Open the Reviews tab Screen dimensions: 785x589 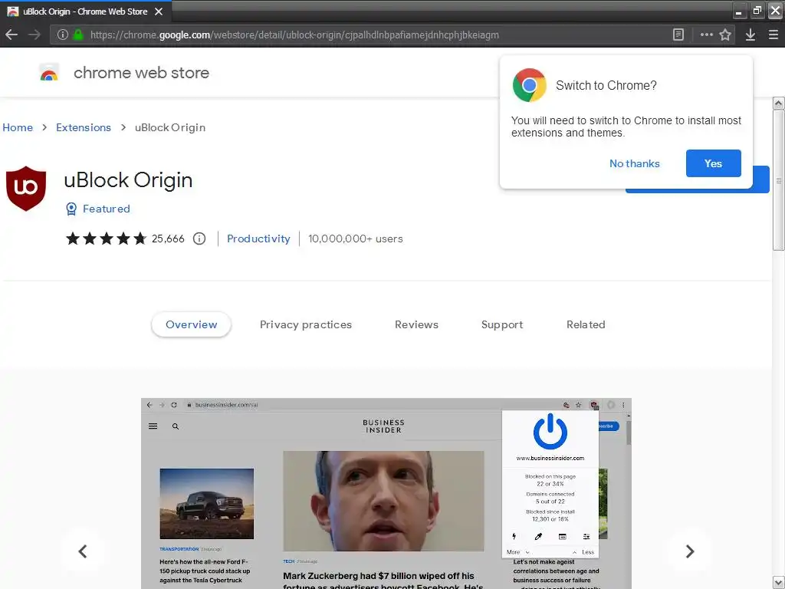416,324
